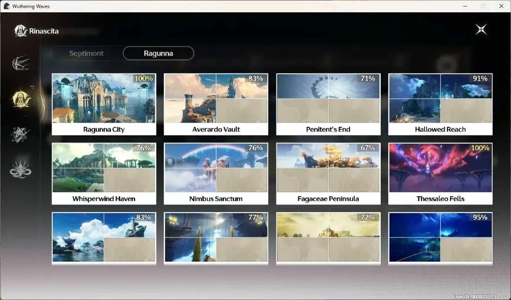Select the Penitent's End card
This screenshot has height=300, width=511.
pyautogui.click(x=328, y=104)
